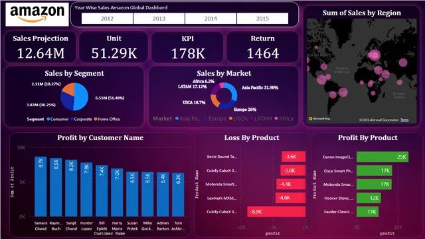The height and width of the screenshot is (239, 425).
Task: Select the Lexmark MX61 -4.6K loss bar
Action: 291,198
